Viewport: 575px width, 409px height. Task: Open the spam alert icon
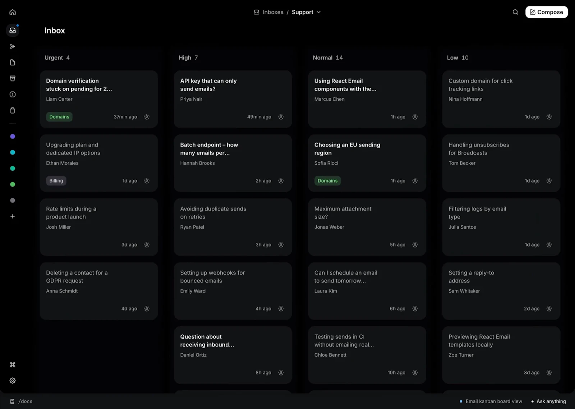pos(13,95)
